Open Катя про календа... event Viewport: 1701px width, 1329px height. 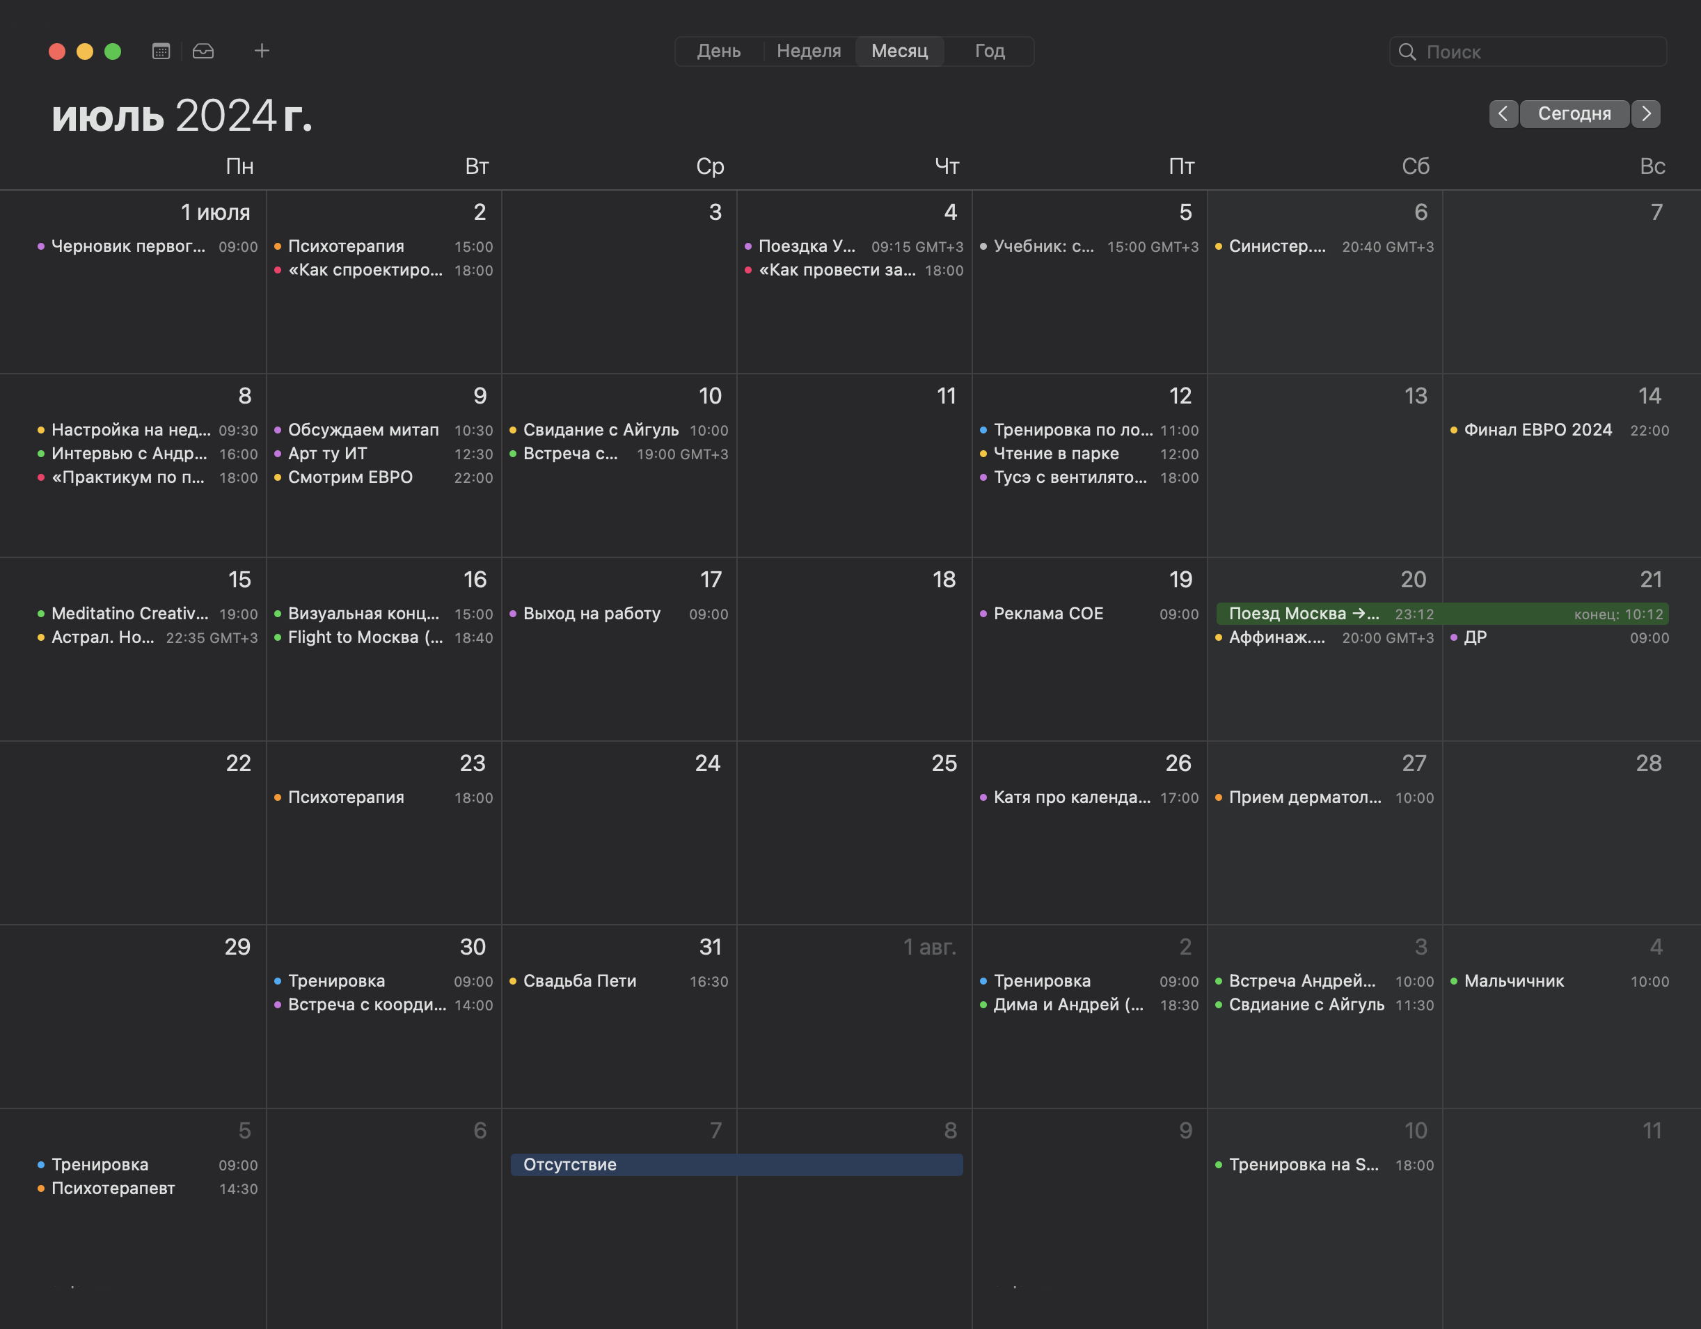tap(1089, 797)
